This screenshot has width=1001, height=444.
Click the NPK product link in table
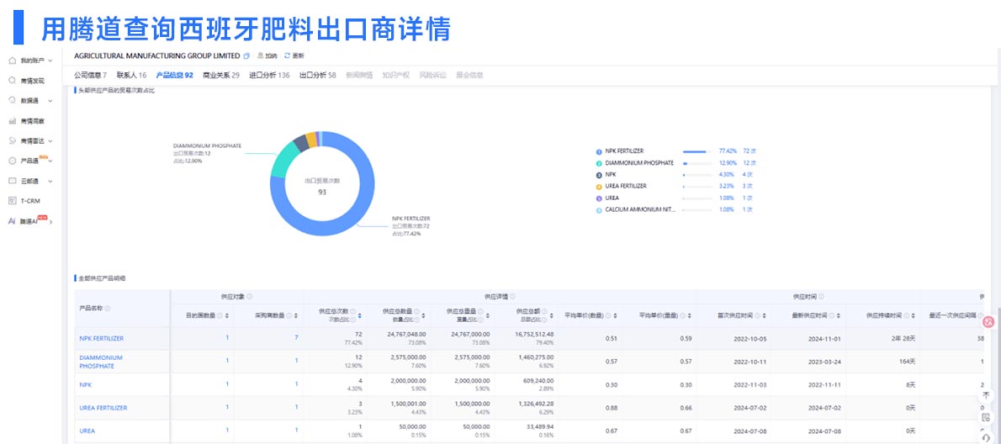[86, 384]
